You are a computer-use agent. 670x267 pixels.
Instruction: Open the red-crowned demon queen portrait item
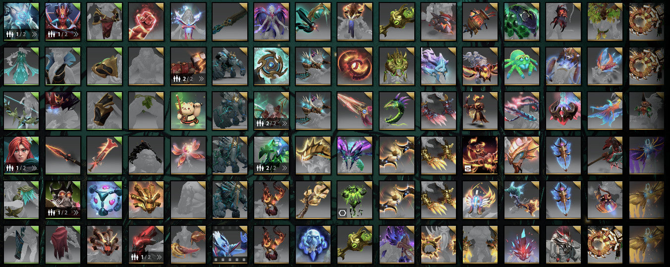(x=63, y=21)
